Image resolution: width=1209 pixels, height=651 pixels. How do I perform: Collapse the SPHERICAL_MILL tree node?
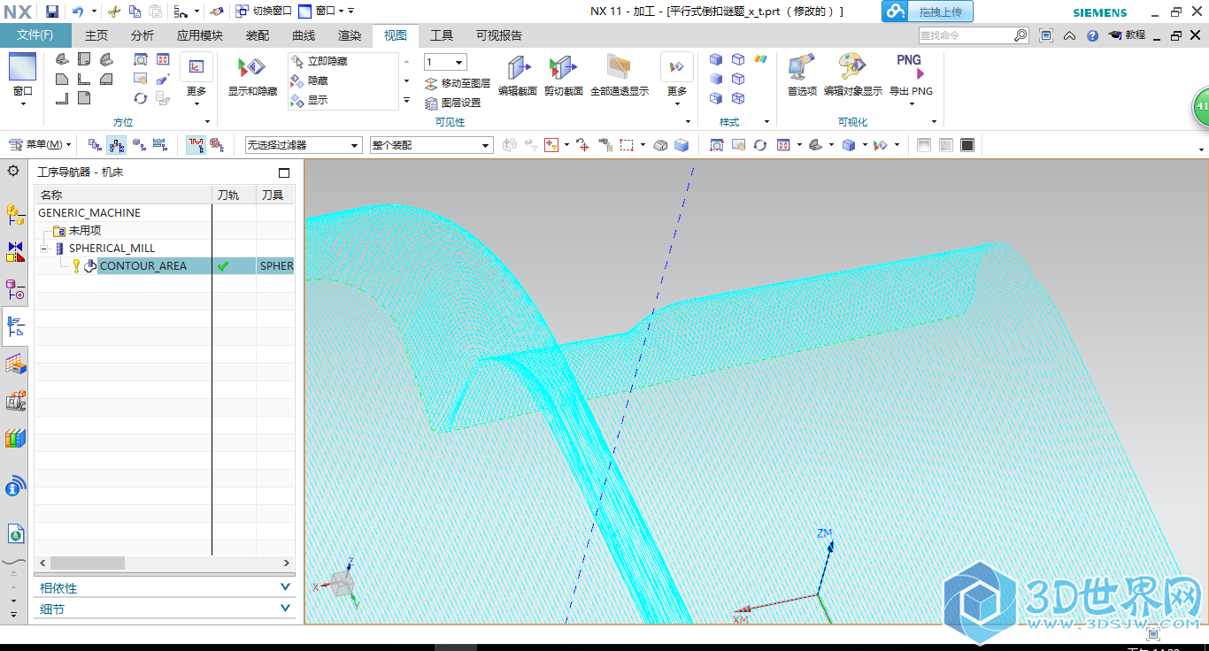(44, 249)
